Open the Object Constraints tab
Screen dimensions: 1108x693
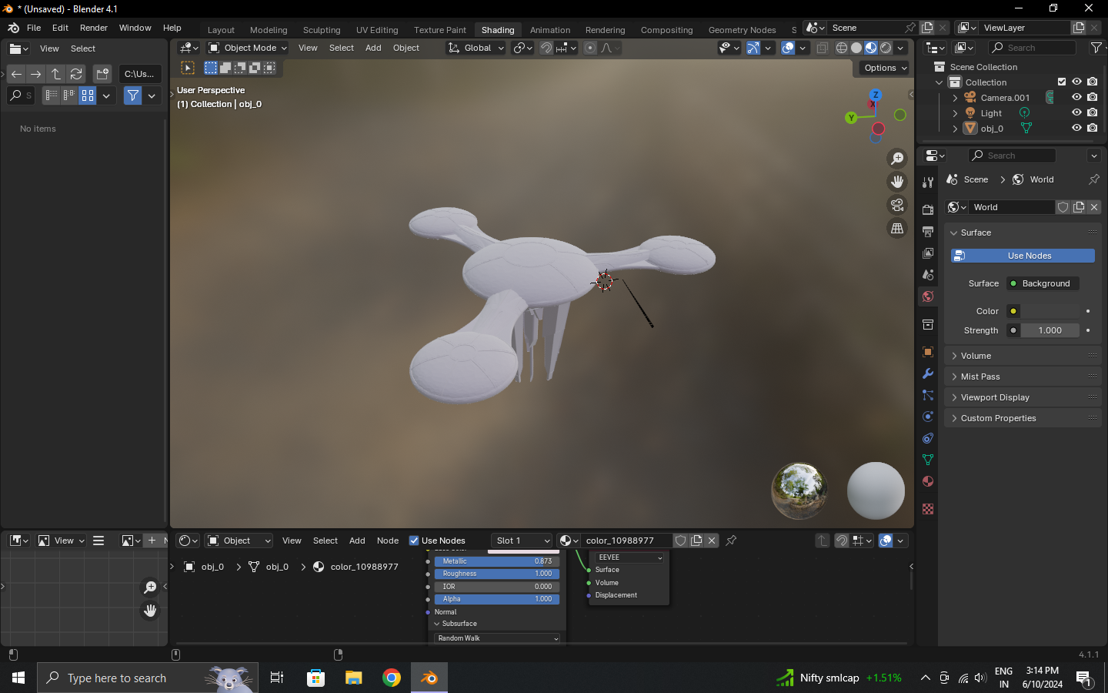tap(928, 438)
